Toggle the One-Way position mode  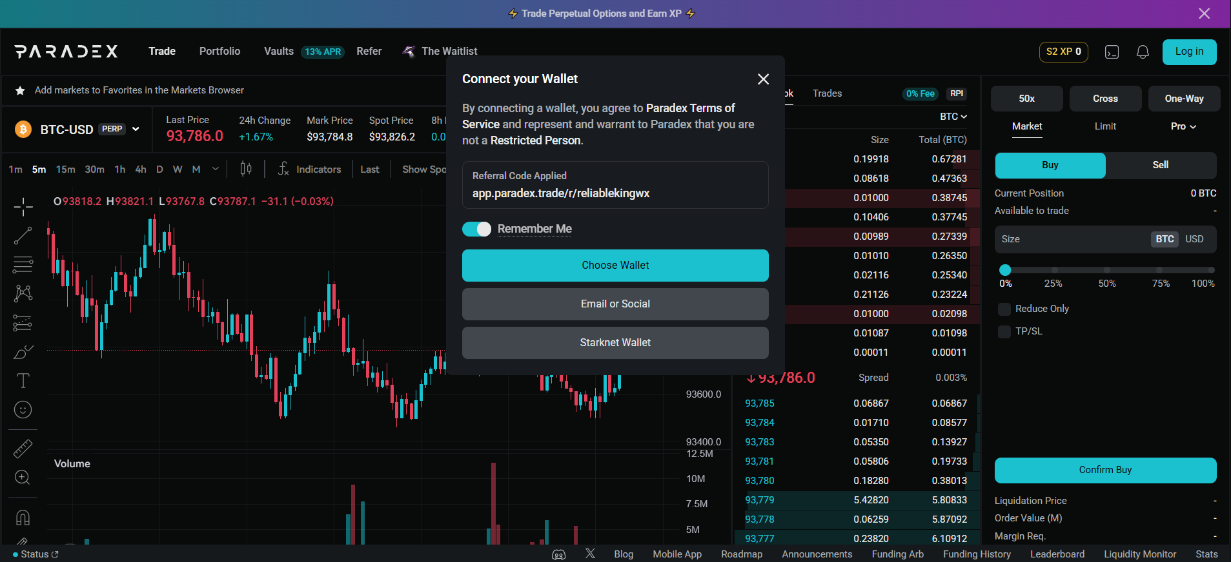tap(1184, 99)
